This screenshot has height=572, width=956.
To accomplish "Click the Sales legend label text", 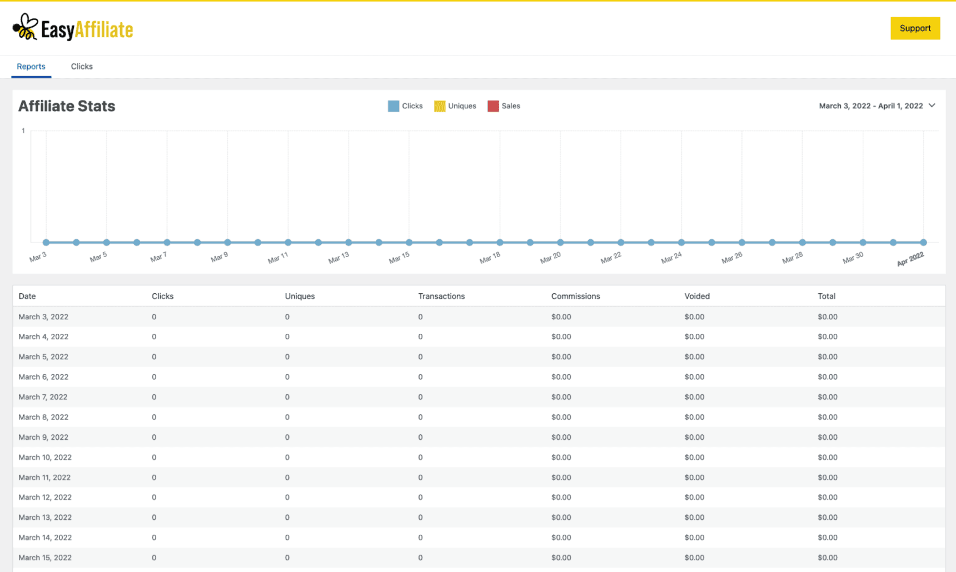I will point(511,106).
